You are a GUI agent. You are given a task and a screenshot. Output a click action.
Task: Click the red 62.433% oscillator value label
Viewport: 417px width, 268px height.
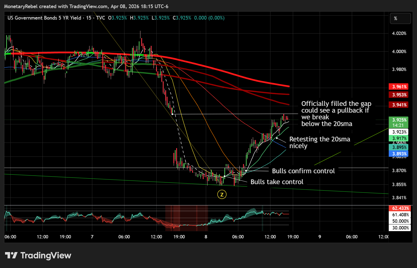[x=400, y=208]
